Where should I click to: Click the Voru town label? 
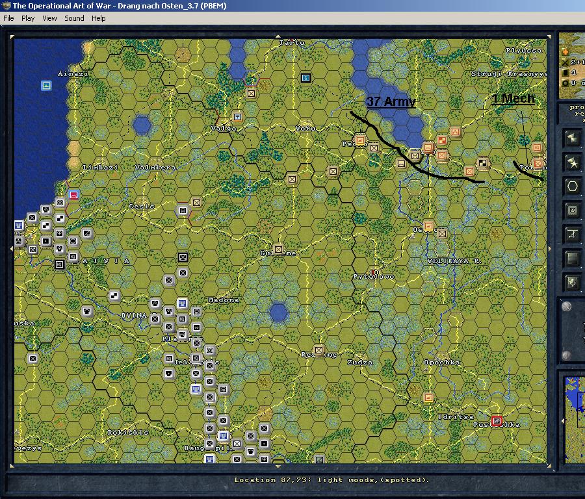tap(305, 128)
